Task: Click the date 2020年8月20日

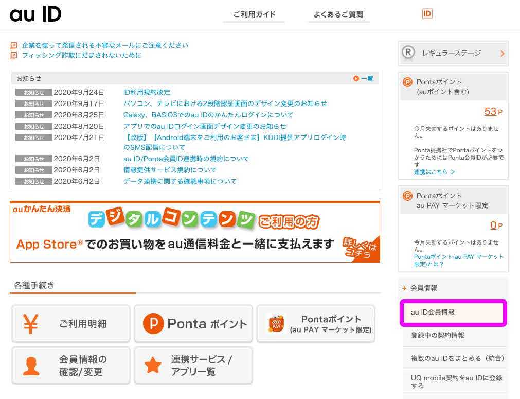Action: (x=79, y=126)
